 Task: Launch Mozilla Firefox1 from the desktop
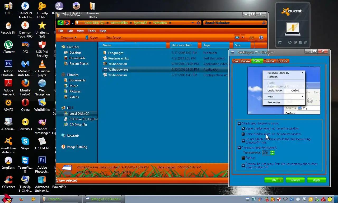pyautogui.click(x=25, y=88)
